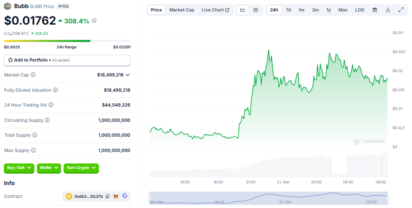This screenshot has height=208, width=412.
Task: Open the Wallet dropdown
Action: [x=49, y=168]
